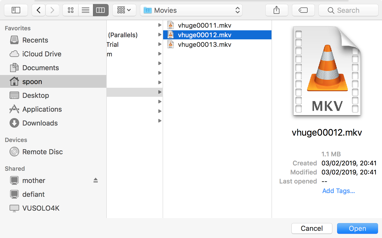Select the file vhuge00011.mkv
The image size is (382, 238).
click(x=217, y=25)
